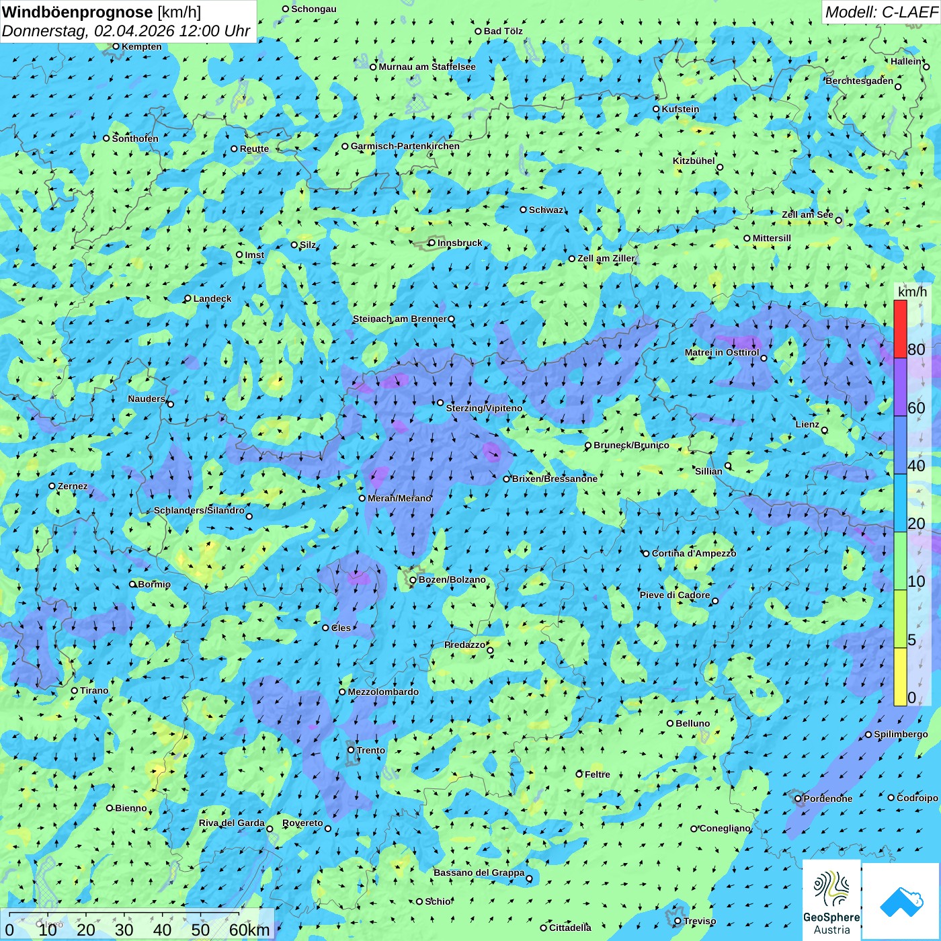Select the Kempten city marker
941x941 pixels.
coord(116,46)
